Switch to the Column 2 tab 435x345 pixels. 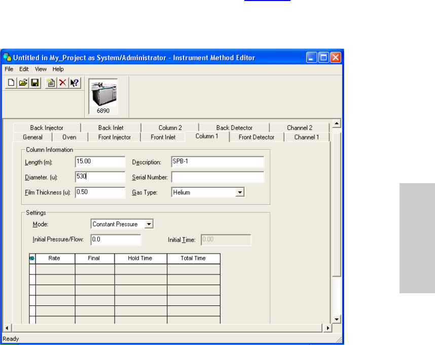170,128
